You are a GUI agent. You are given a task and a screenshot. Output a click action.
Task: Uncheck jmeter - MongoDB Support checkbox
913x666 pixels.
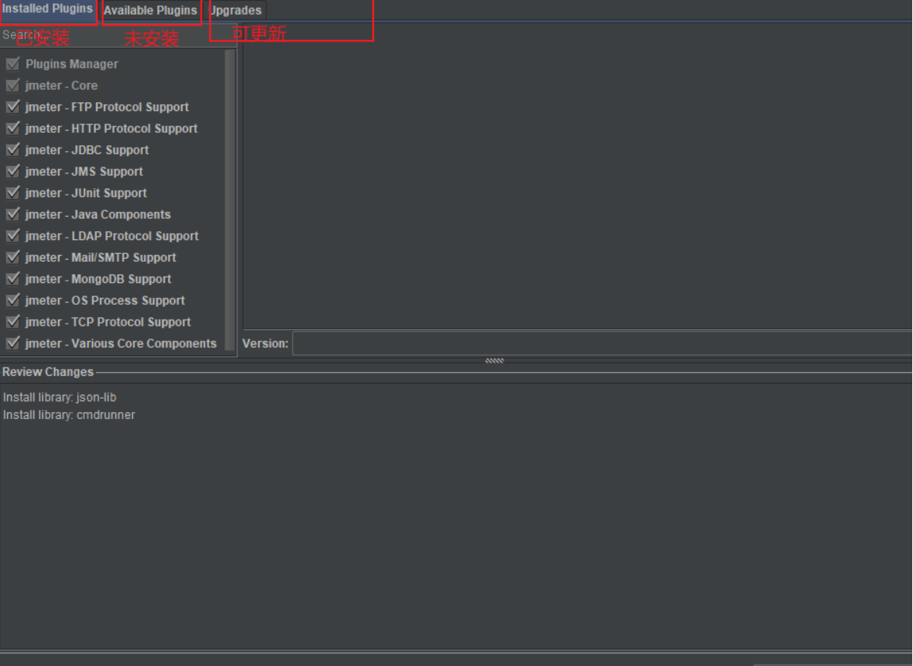tap(12, 278)
